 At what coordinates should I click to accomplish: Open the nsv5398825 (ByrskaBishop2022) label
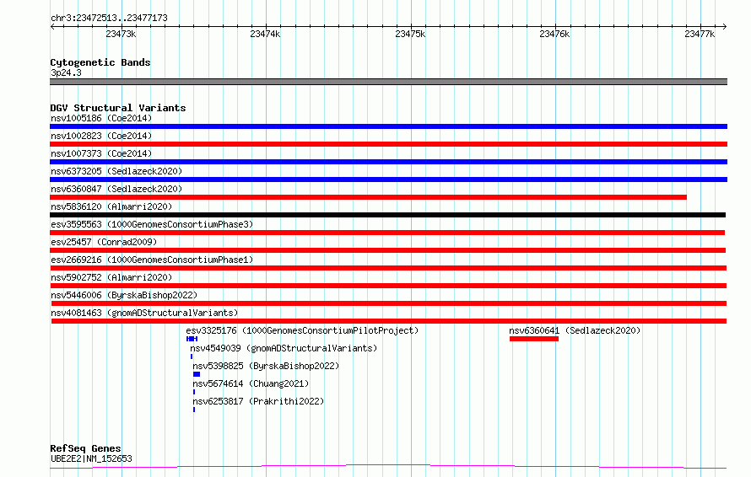[266, 366]
